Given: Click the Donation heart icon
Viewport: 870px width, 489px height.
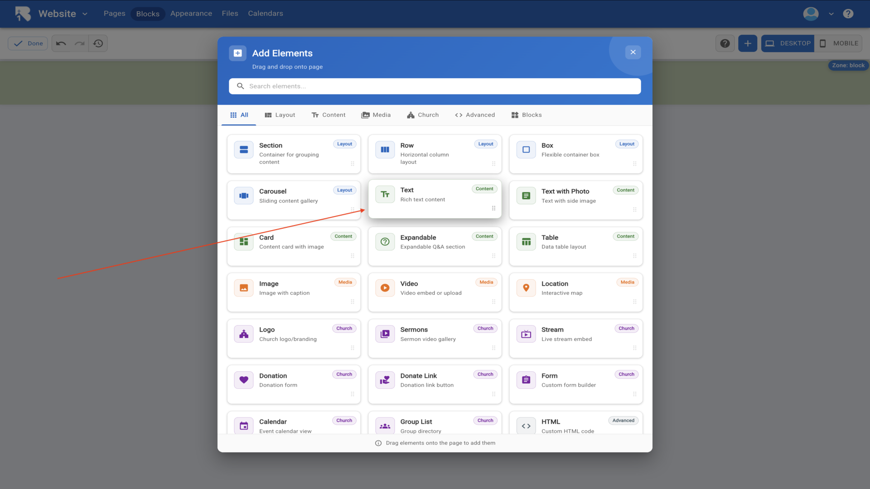Looking at the screenshot, I should tap(244, 380).
